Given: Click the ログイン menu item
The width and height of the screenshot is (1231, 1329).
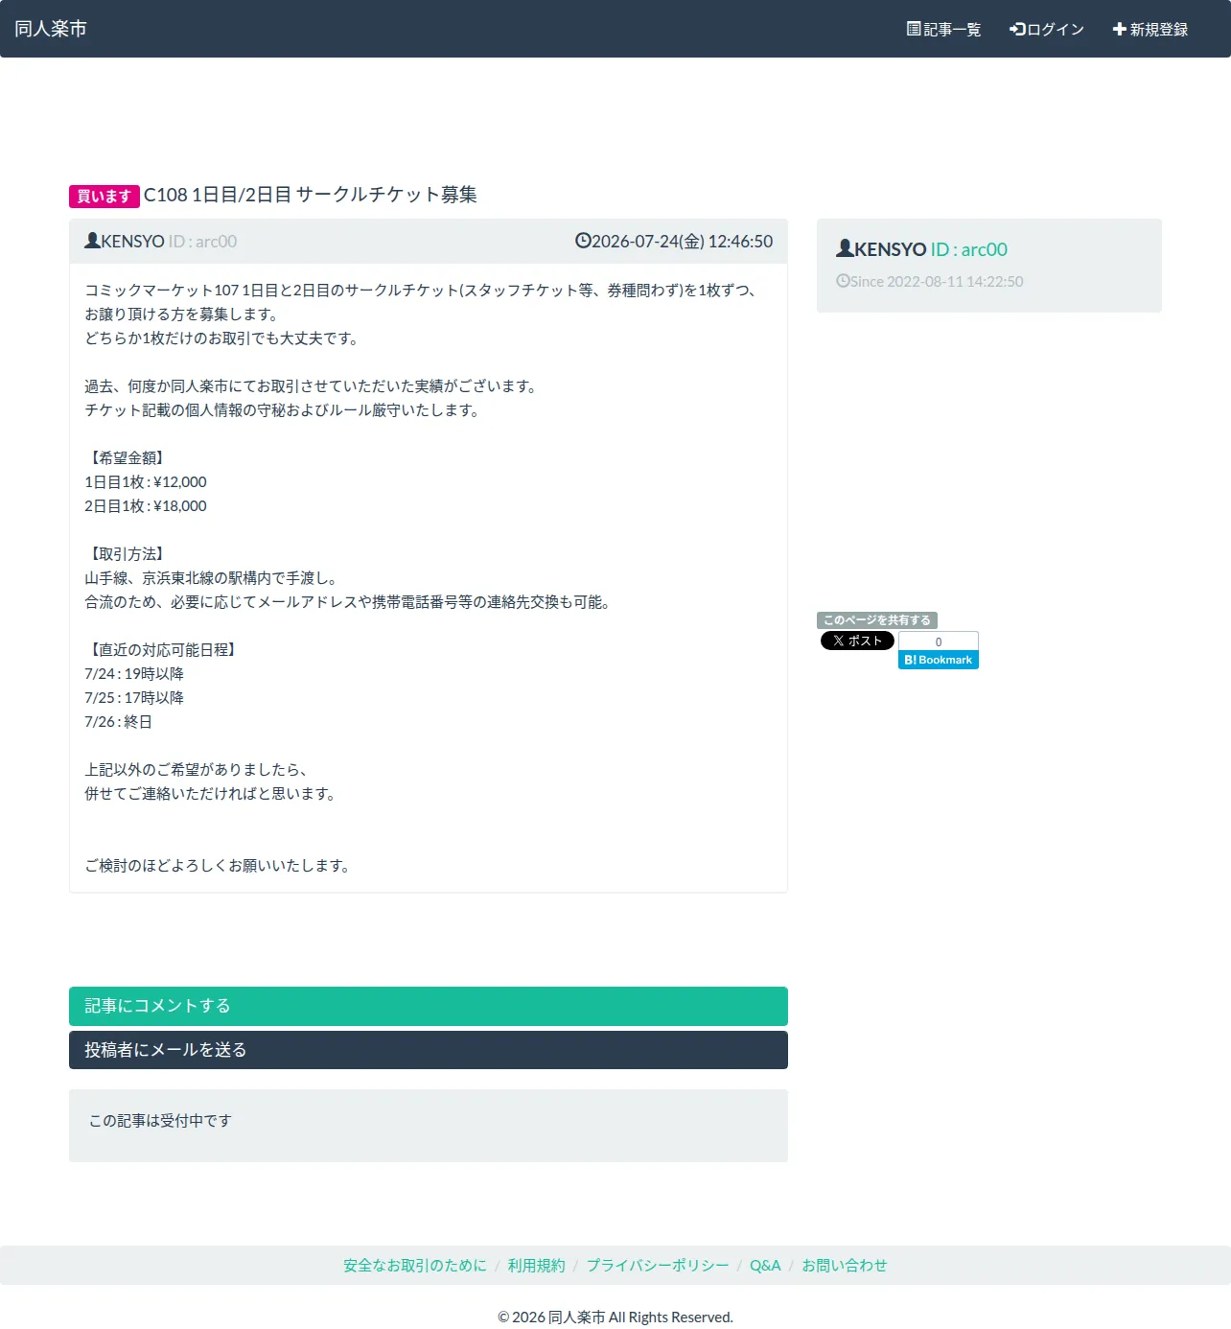Looking at the screenshot, I should [x=1046, y=29].
